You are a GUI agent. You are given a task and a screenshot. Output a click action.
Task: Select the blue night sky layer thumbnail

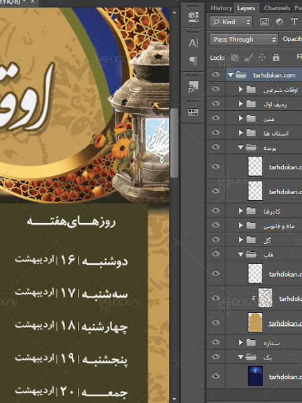click(255, 376)
